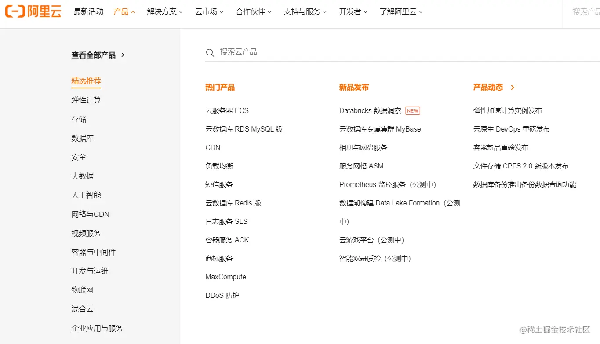Select the 开发与运维 category
The height and width of the screenshot is (344, 600).
90,271
